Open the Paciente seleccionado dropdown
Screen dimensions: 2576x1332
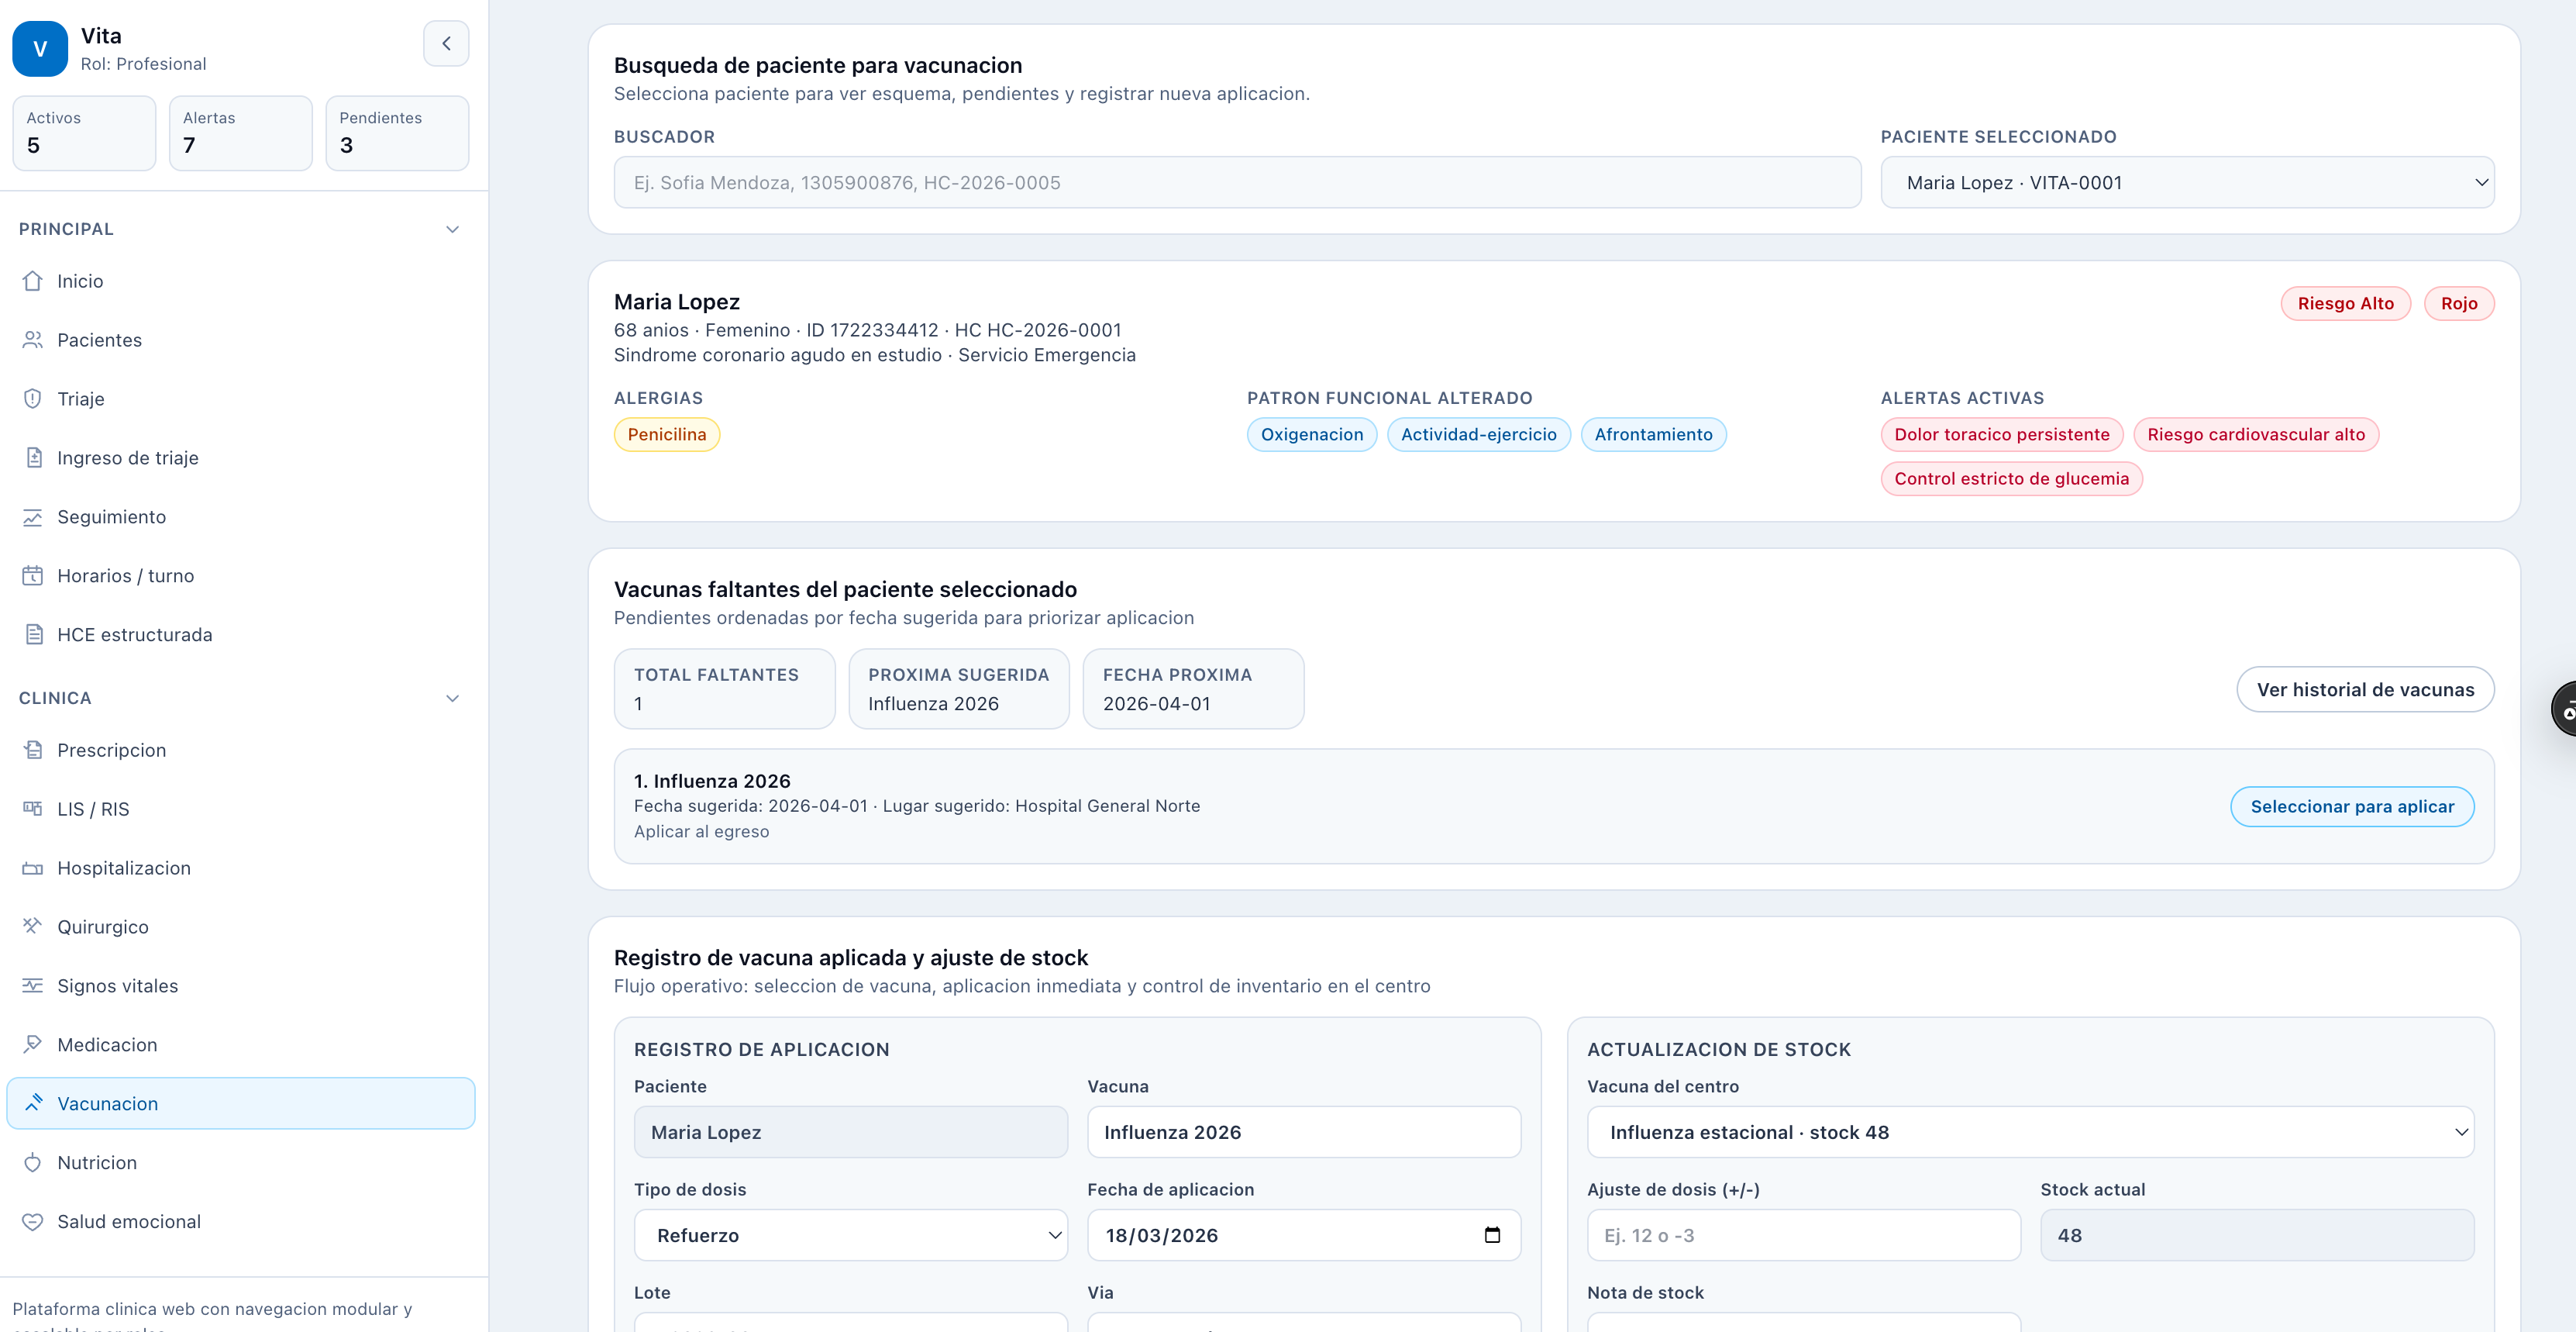coord(2187,183)
